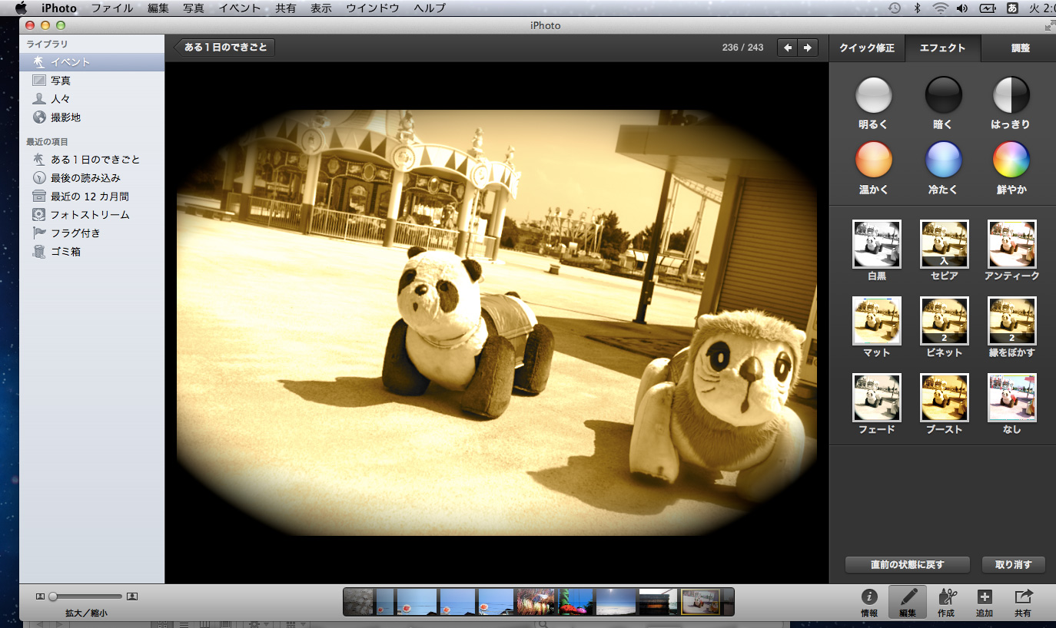
Task: Open the 共有 (Share) icon in toolbar
Action: tap(1023, 597)
